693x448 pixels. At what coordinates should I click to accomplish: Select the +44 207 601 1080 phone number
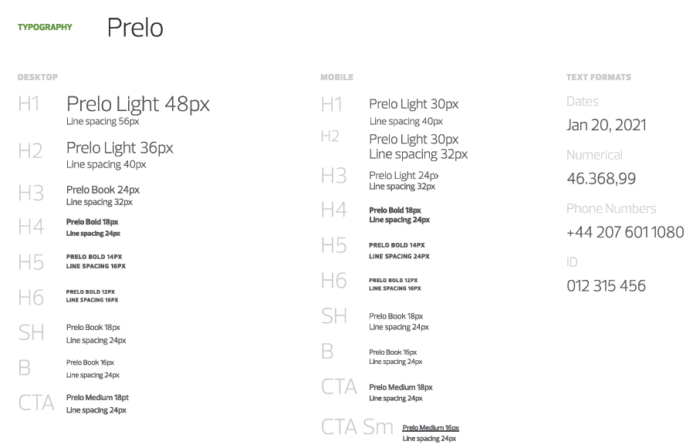[x=625, y=232]
